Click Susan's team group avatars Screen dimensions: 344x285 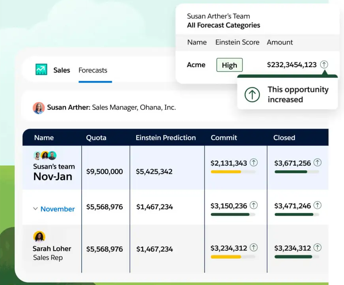click(45, 156)
